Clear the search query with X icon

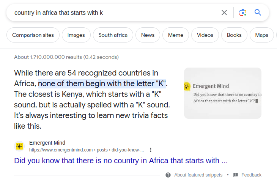point(224,13)
